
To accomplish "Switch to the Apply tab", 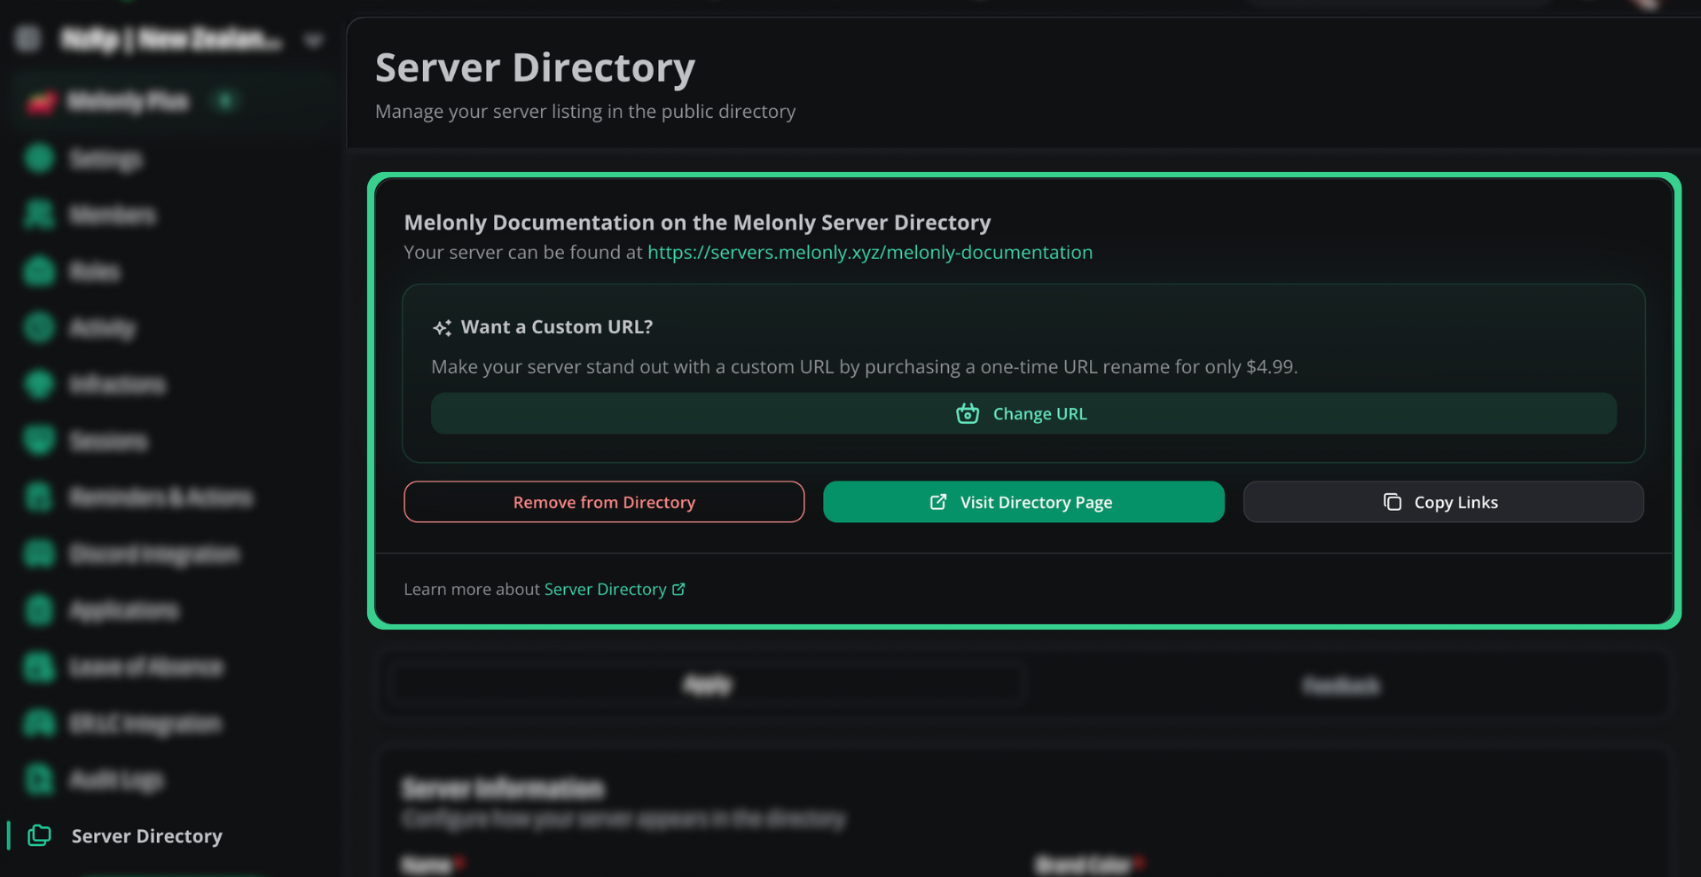I will [x=708, y=685].
